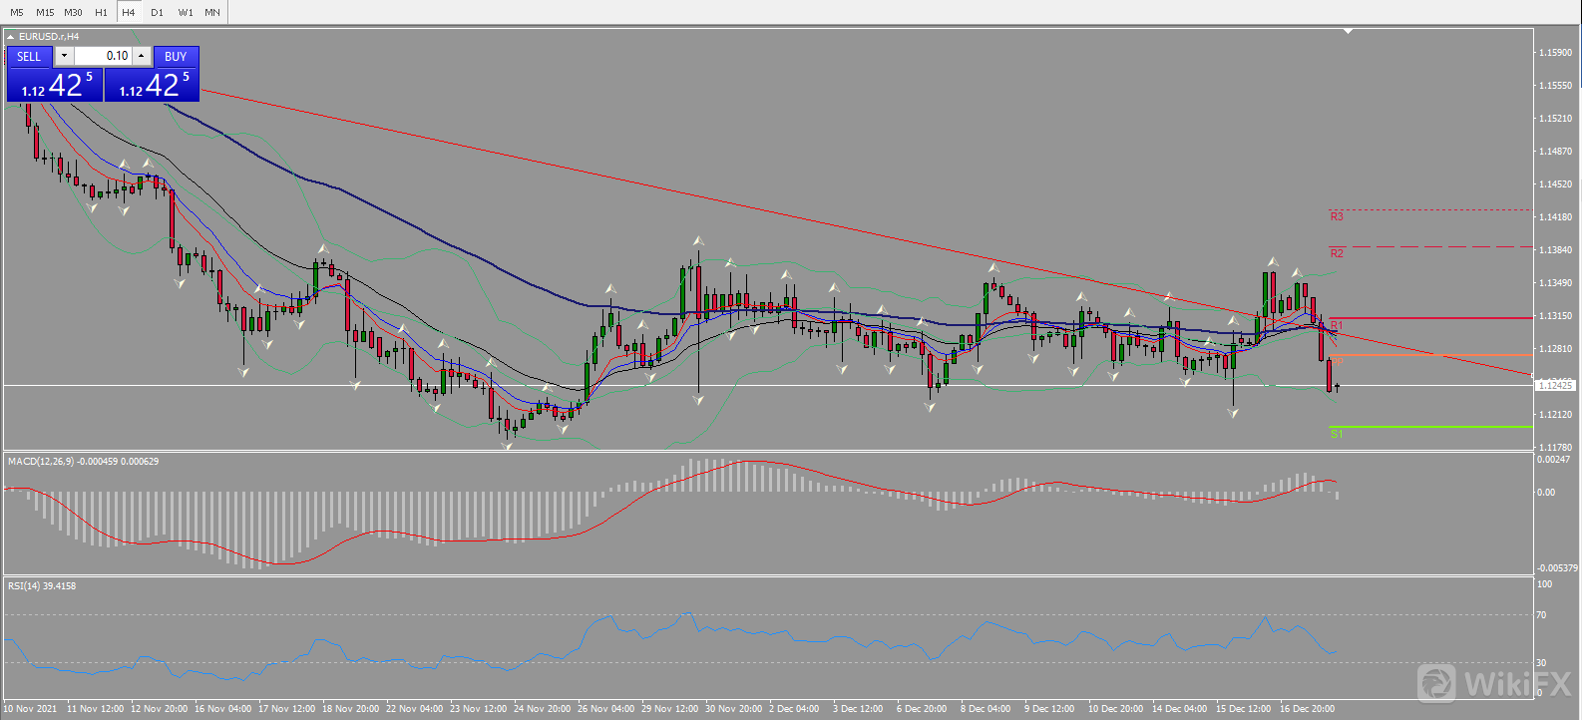Change timeframe to M30
Viewport: 1582px width, 720px height.
73,12
